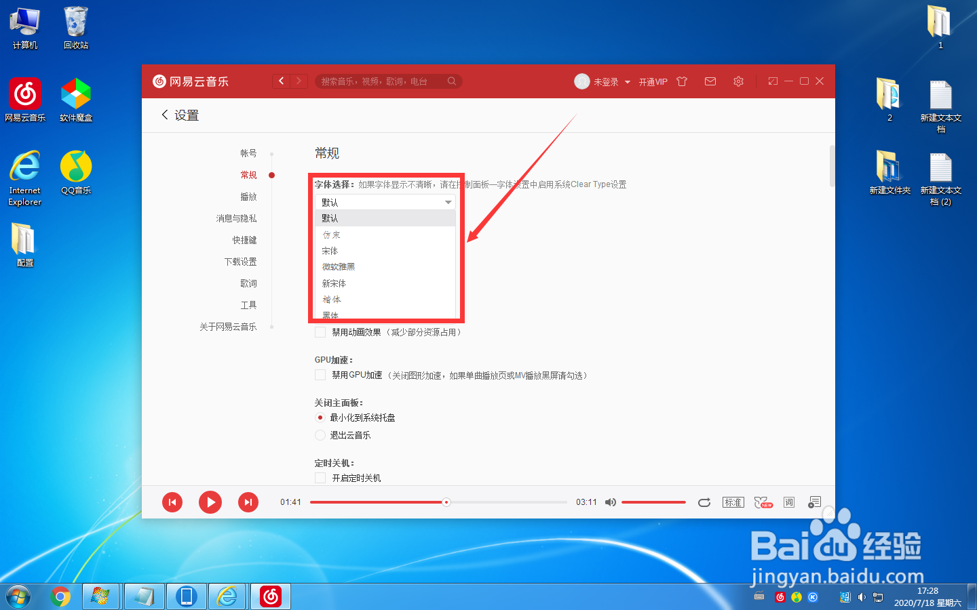
Task: Skip to next track
Action: pyautogui.click(x=248, y=502)
